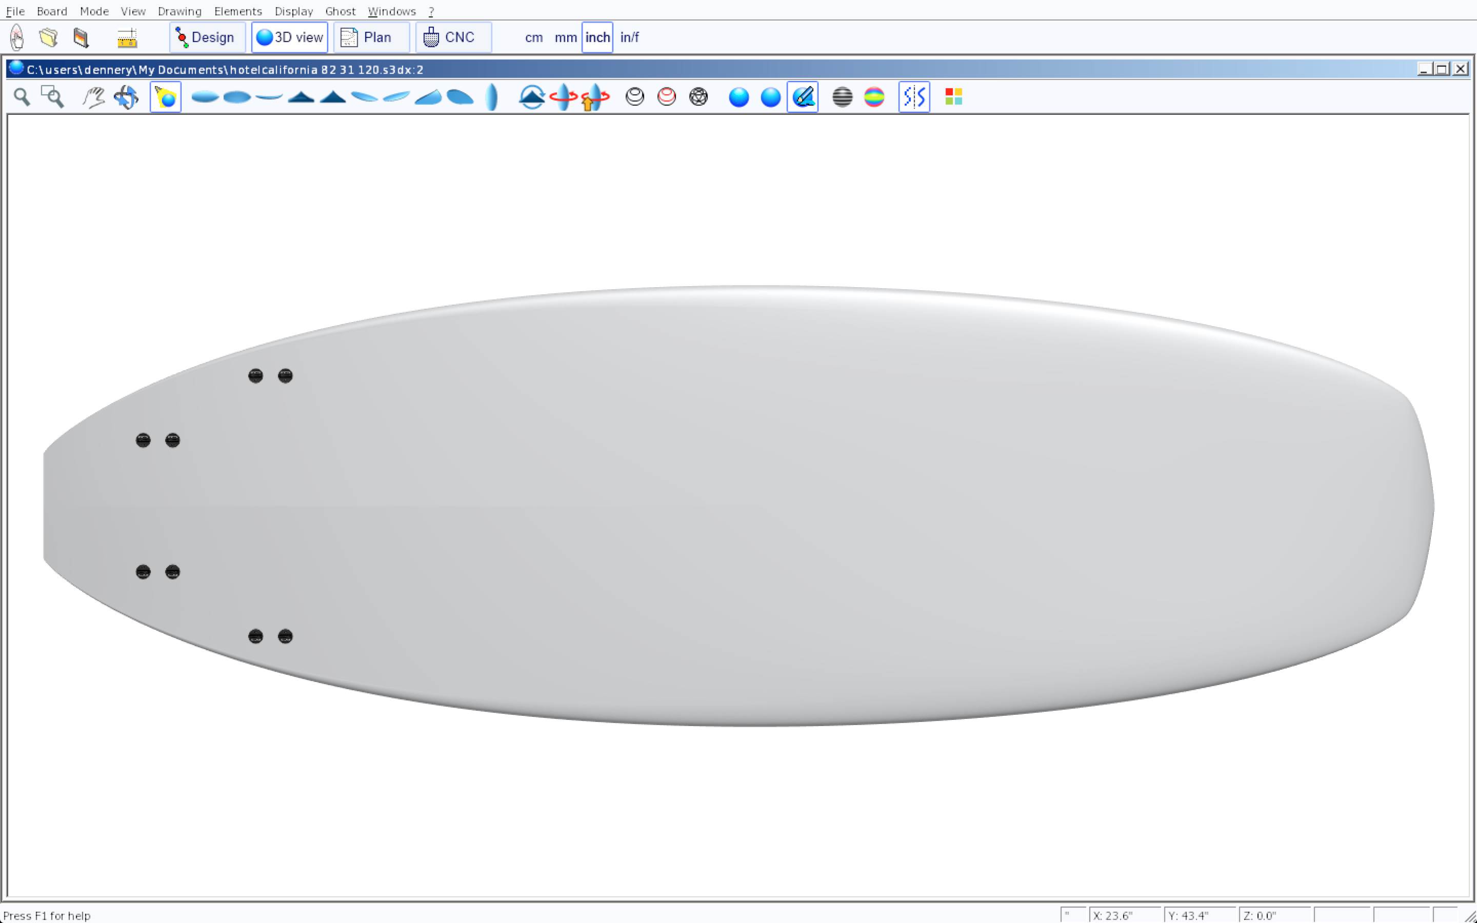Switch units to cm

pos(533,38)
